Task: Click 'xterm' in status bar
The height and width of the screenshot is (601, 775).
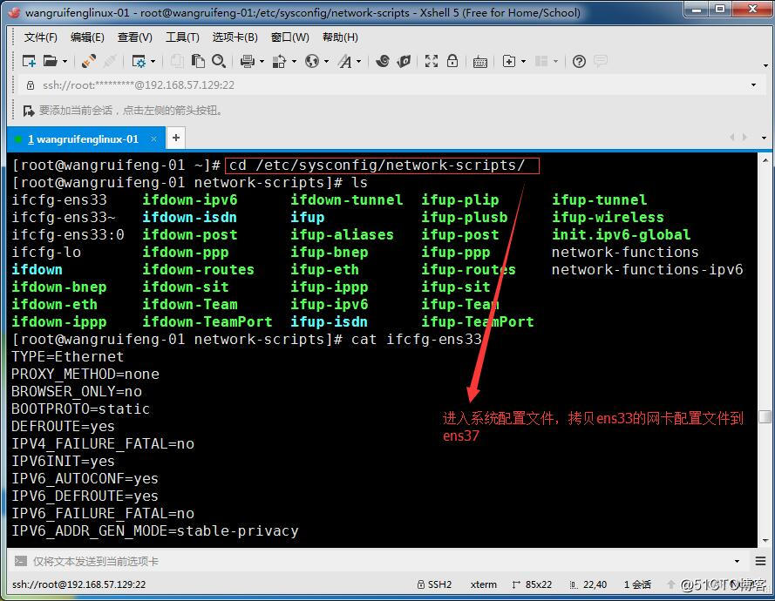Action: pos(484,584)
